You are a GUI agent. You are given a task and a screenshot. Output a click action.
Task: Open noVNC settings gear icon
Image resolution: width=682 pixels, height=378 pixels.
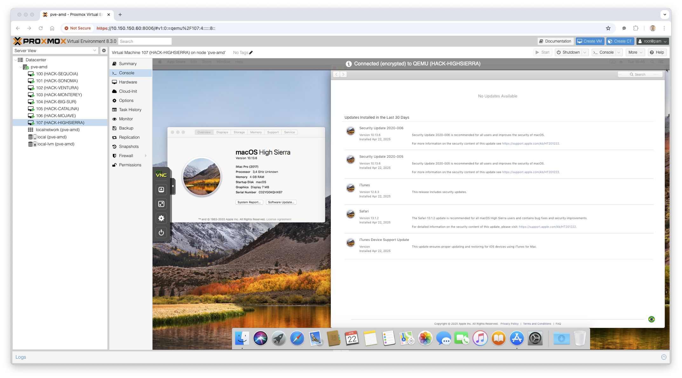[161, 218]
